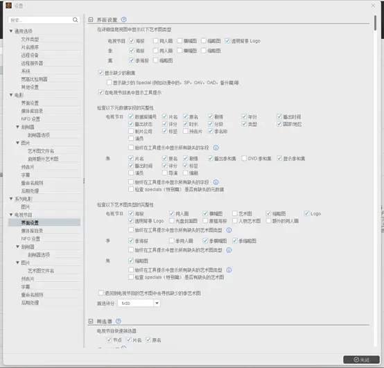Toggle the 季名称 metadata checkbox
Image resolution: width=384 pixels, height=368 pixels.
[x=210, y=131]
